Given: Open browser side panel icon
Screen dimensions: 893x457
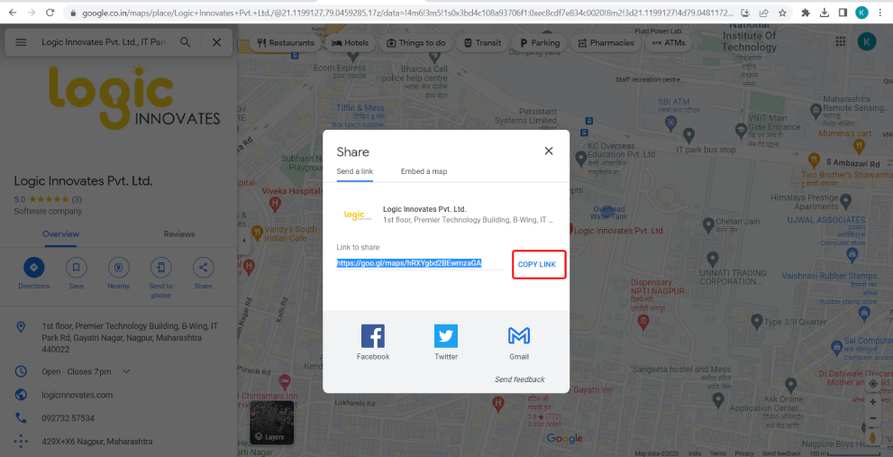Looking at the screenshot, I should (x=843, y=12).
